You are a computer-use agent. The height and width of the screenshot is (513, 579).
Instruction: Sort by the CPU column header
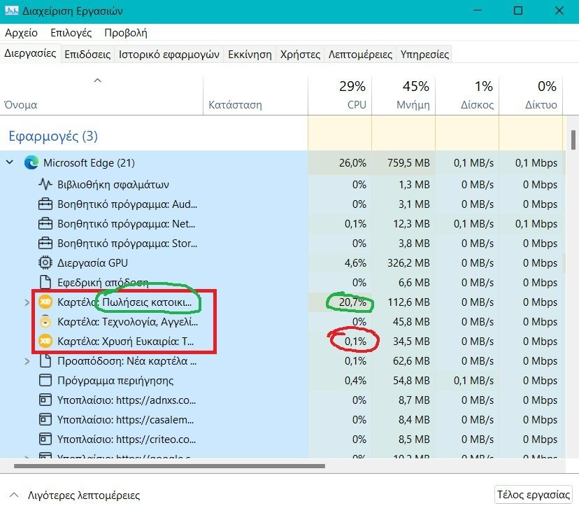[x=340, y=96]
